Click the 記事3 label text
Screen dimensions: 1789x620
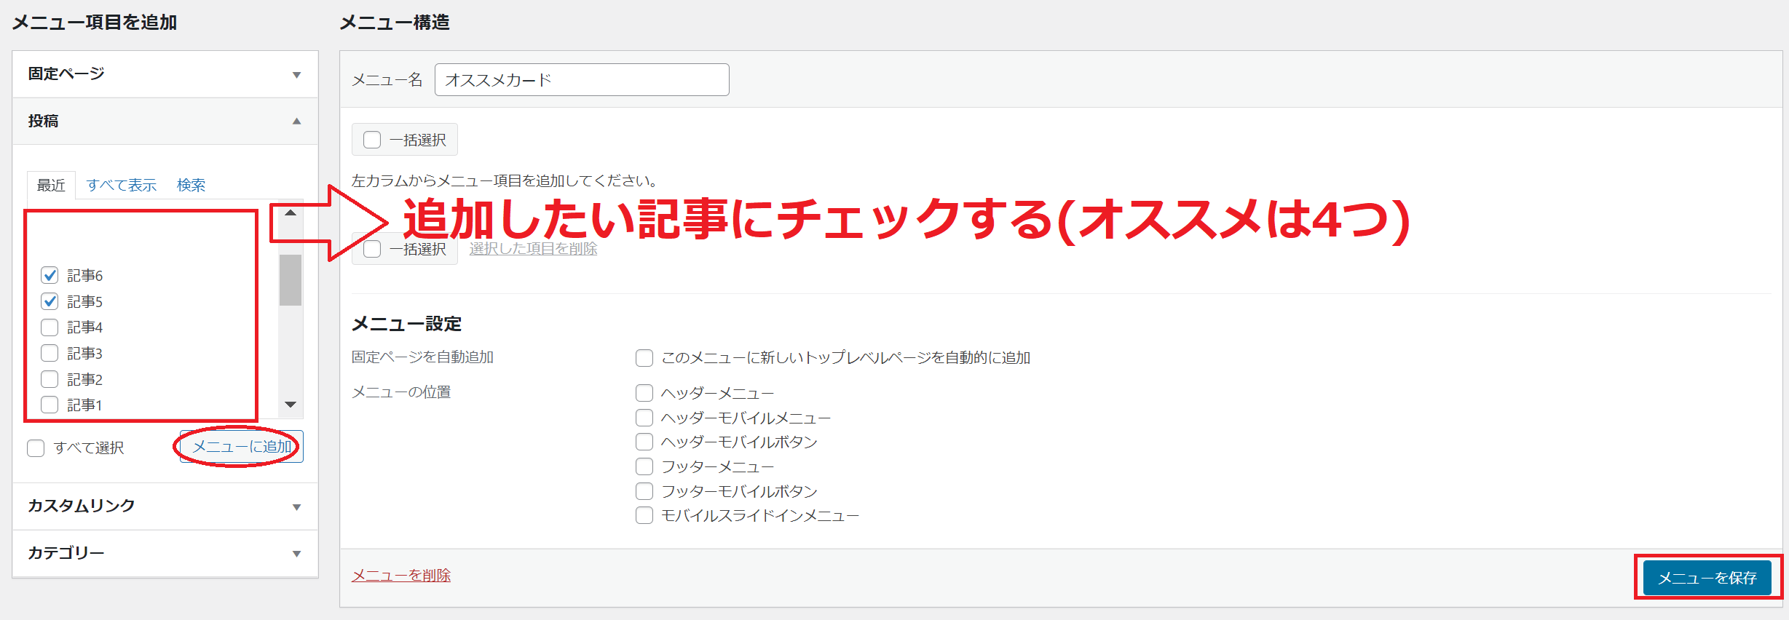pyautogui.click(x=85, y=353)
